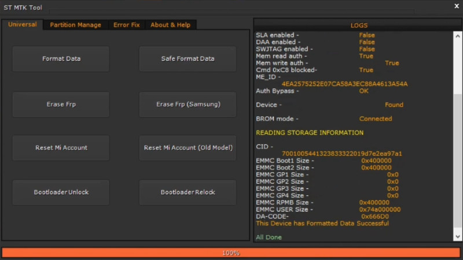Click the Safe Format Data button
This screenshot has height=260, width=463.
tap(188, 59)
